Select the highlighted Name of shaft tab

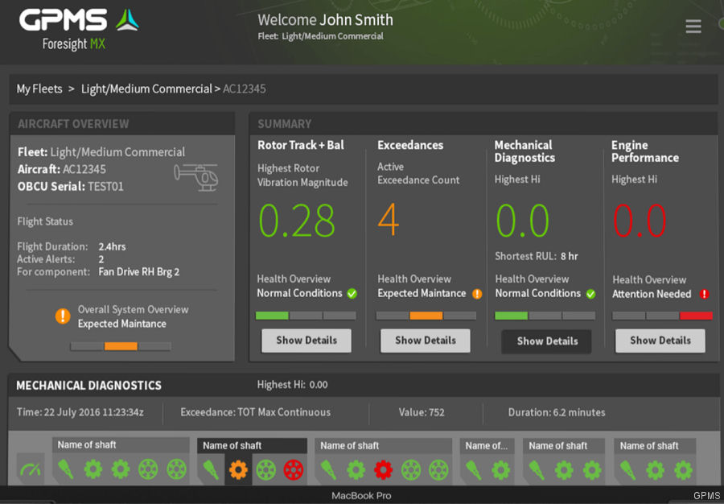click(251, 445)
